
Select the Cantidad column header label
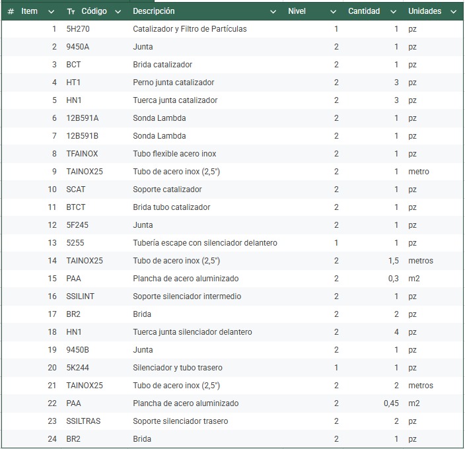[x=364, y=11]
